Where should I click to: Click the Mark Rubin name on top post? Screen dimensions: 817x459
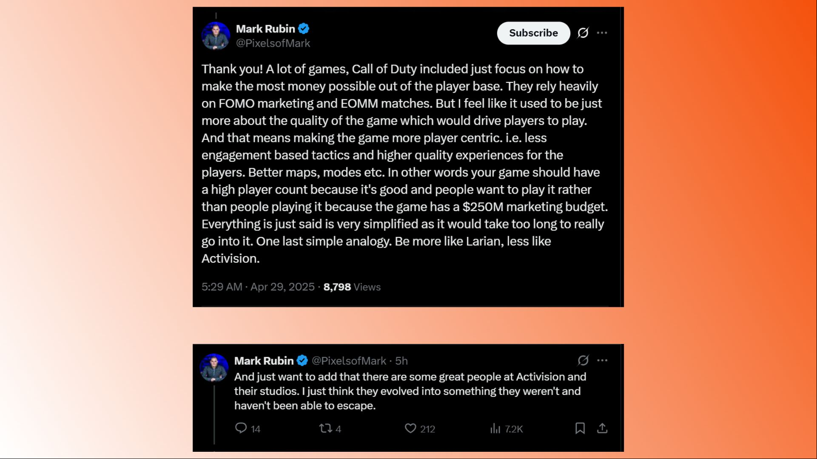pos(265,29)
